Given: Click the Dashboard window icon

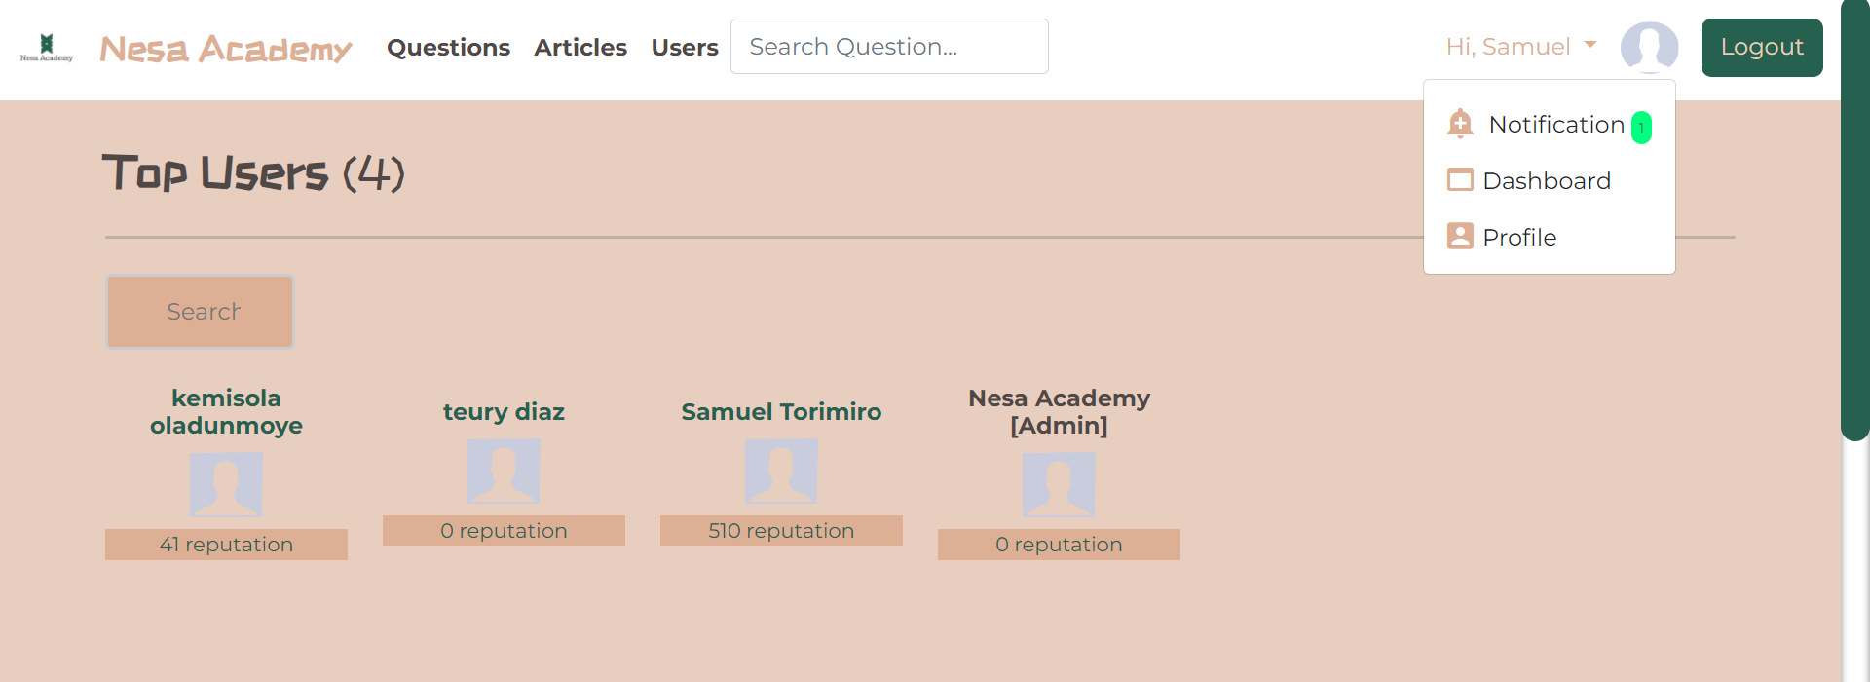Looking at the screenshot, I should tap(1460, 180).
